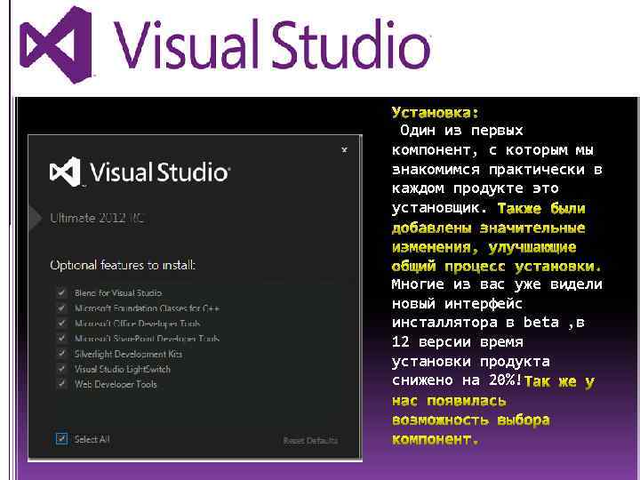Click the white Visual Studio logo in installer

pyautogui.click(x=140, y=172)
